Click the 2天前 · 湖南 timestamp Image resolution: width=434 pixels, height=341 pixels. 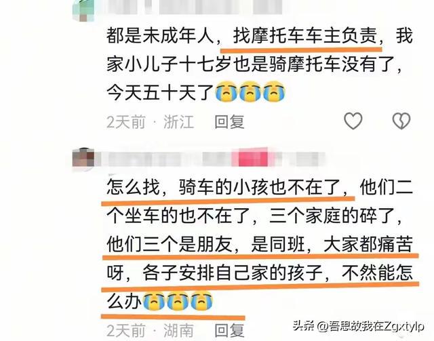pos(151,330)
